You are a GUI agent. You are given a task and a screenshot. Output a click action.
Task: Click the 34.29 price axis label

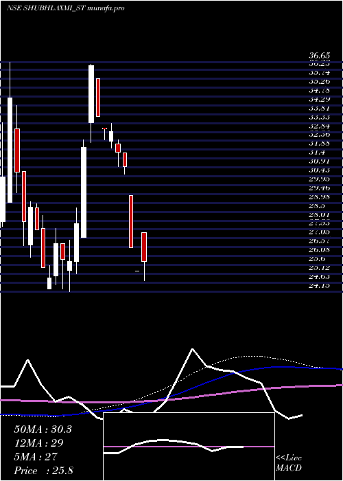click(320, 100)
